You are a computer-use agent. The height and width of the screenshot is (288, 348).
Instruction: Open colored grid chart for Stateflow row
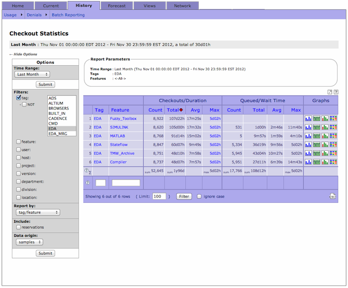[x=333, y=145]
